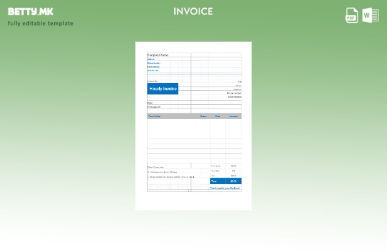The height and width of the screenshot is (252, 387).
Task: Click the PDF file format icon
Action: 352,16
